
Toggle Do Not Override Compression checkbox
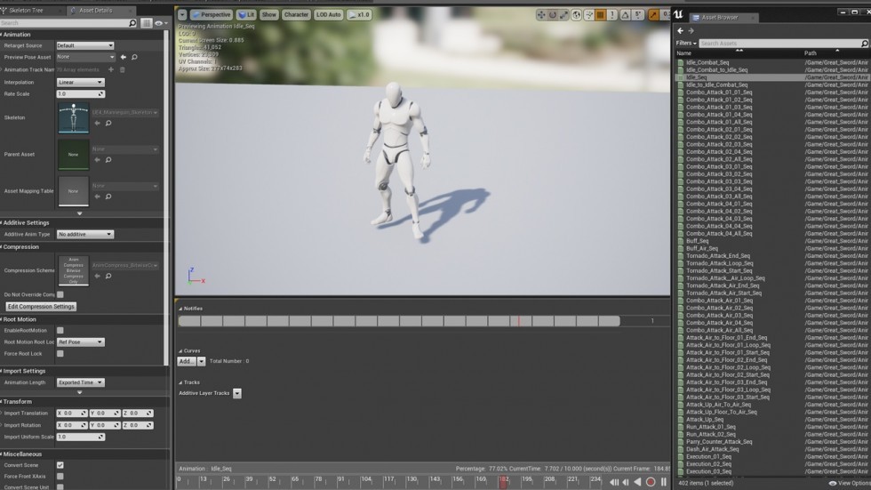[60, 295]
